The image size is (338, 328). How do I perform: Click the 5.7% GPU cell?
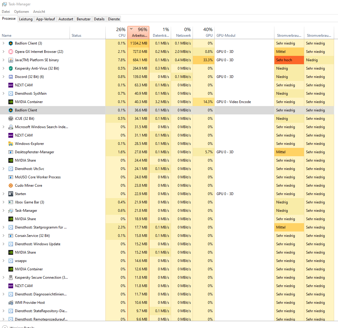coord(204,152)
